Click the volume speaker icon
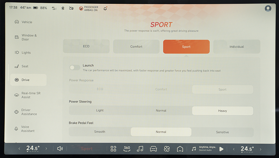The height and width of the screenshot is (158, 279). pos(60,149)
